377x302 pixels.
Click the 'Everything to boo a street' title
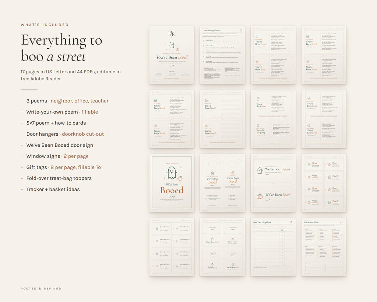(61, 48)
